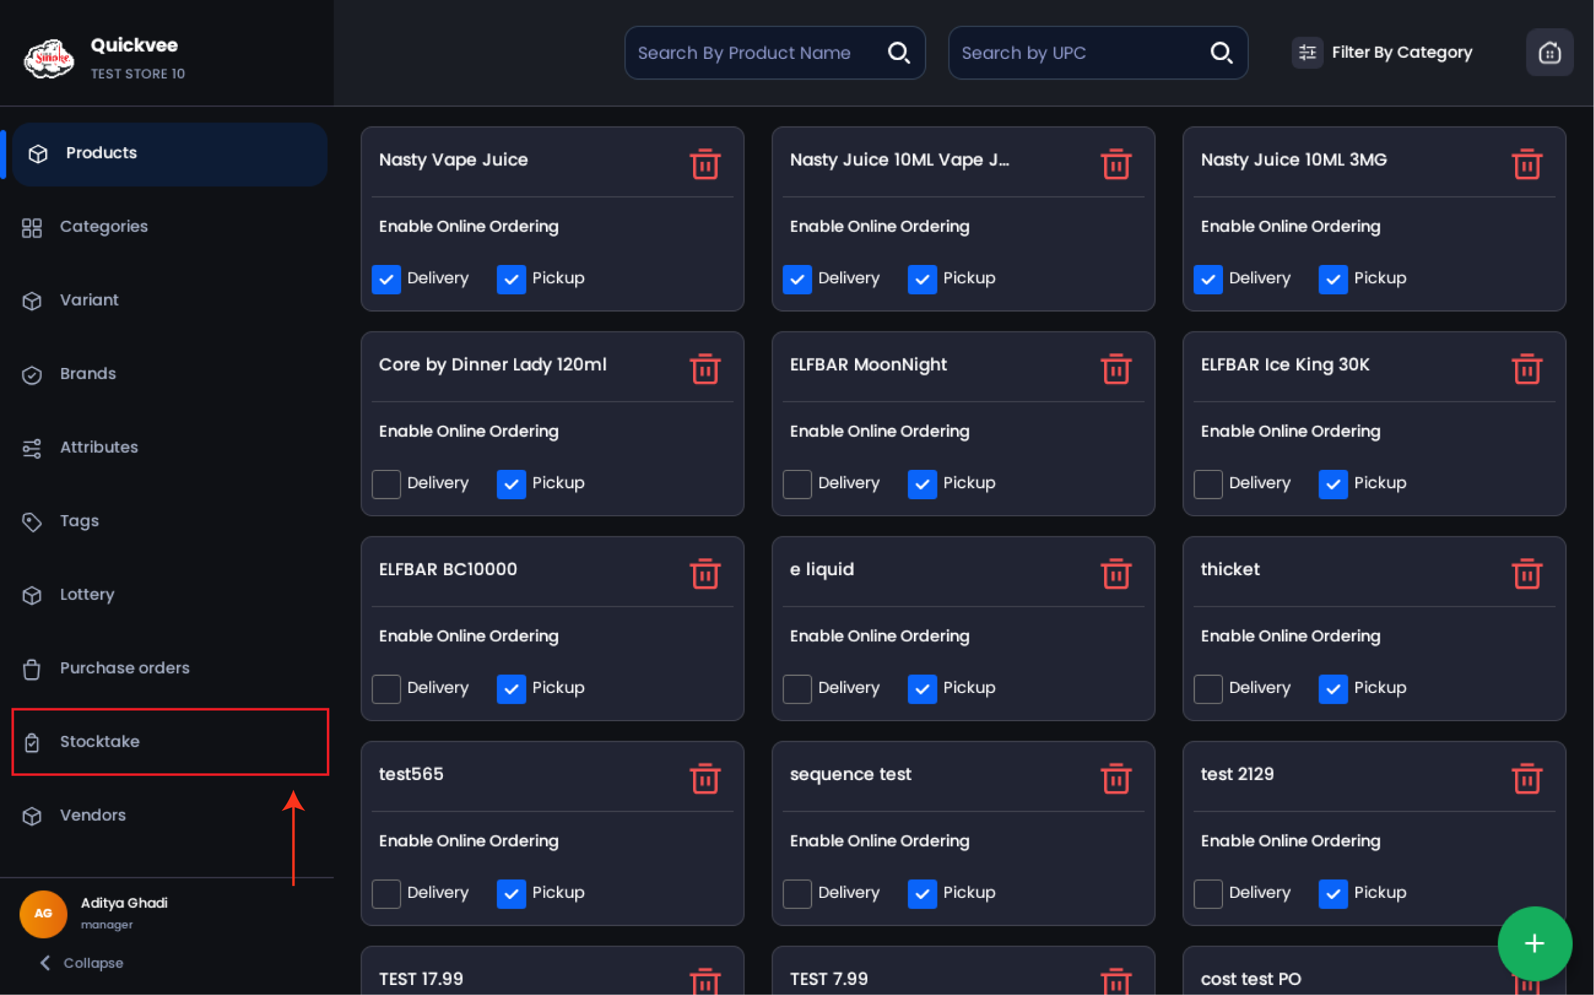Screen dimensions: 1594x995
Task: Delete Nasty Juice 10ML Vape J... product
Action: tap(1115, 163)
